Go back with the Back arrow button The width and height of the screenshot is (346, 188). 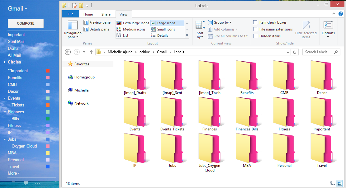(x=68, y=52)
